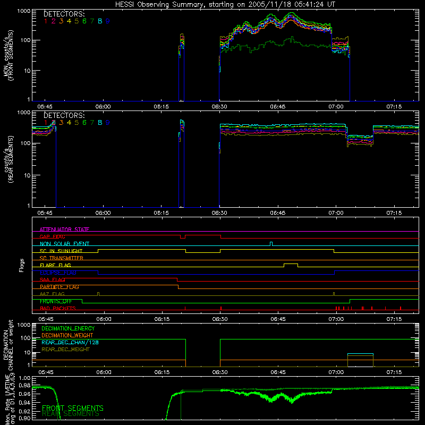Click the 06:30 time tick under the front segments plot
The image size is (425, 425).
(219, 107)
